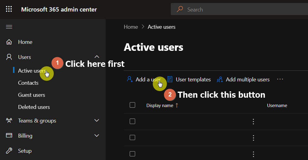The height and width of the screenshot is (160, 308).
Task: Tick the first user row checkbox
Action: click(x=132, y=121)
